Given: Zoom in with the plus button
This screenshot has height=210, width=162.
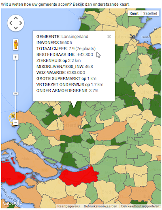Looking at the screenshot, I should 16,57.
